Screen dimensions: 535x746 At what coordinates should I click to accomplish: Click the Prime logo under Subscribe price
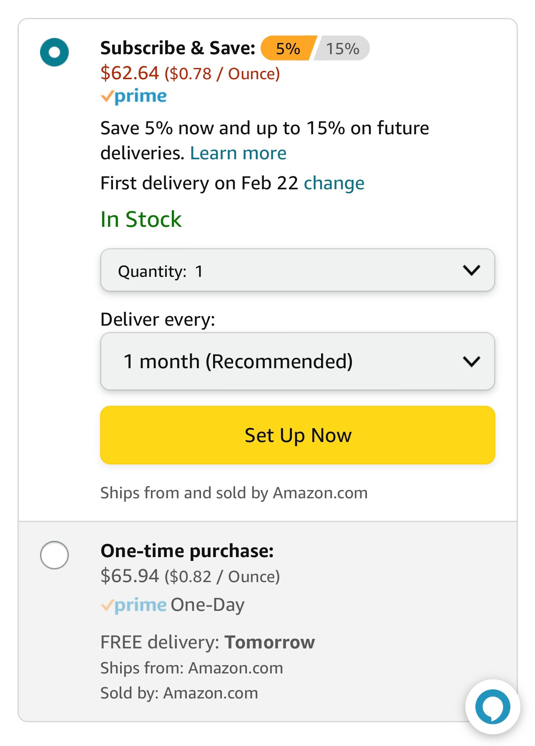point(133,96)
